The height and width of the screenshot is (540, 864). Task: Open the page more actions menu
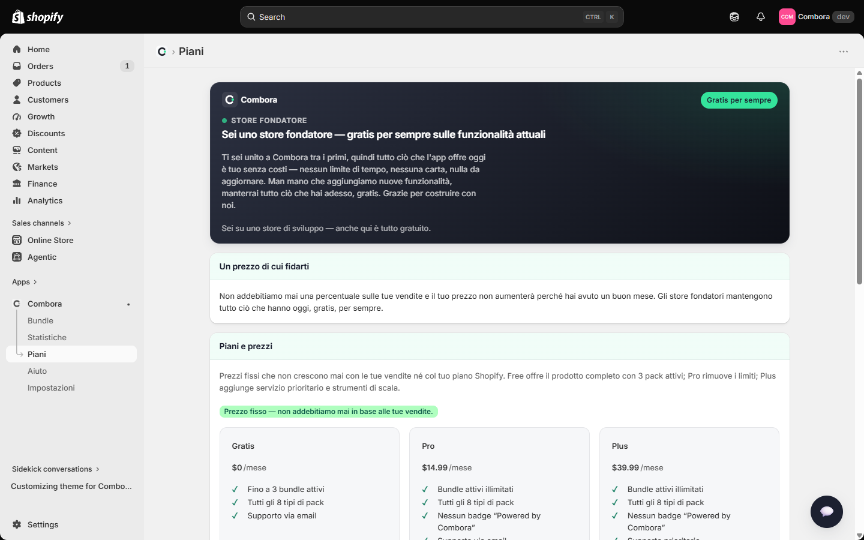point(844,52)
